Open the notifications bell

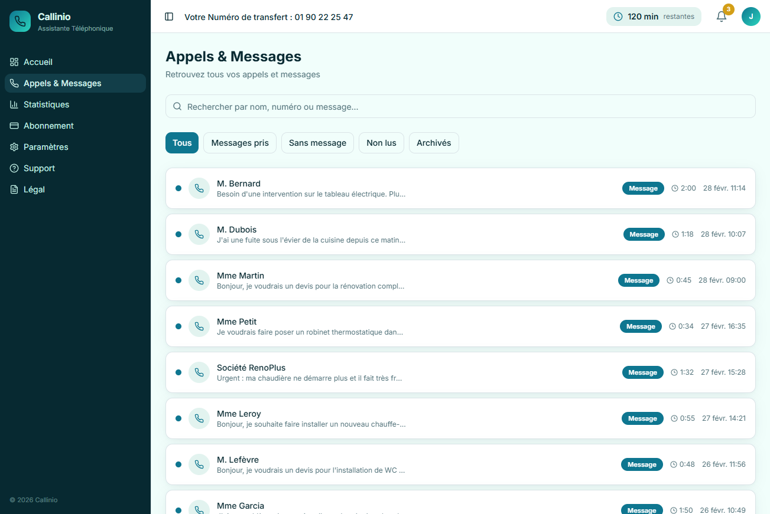(x=721, y=17)
